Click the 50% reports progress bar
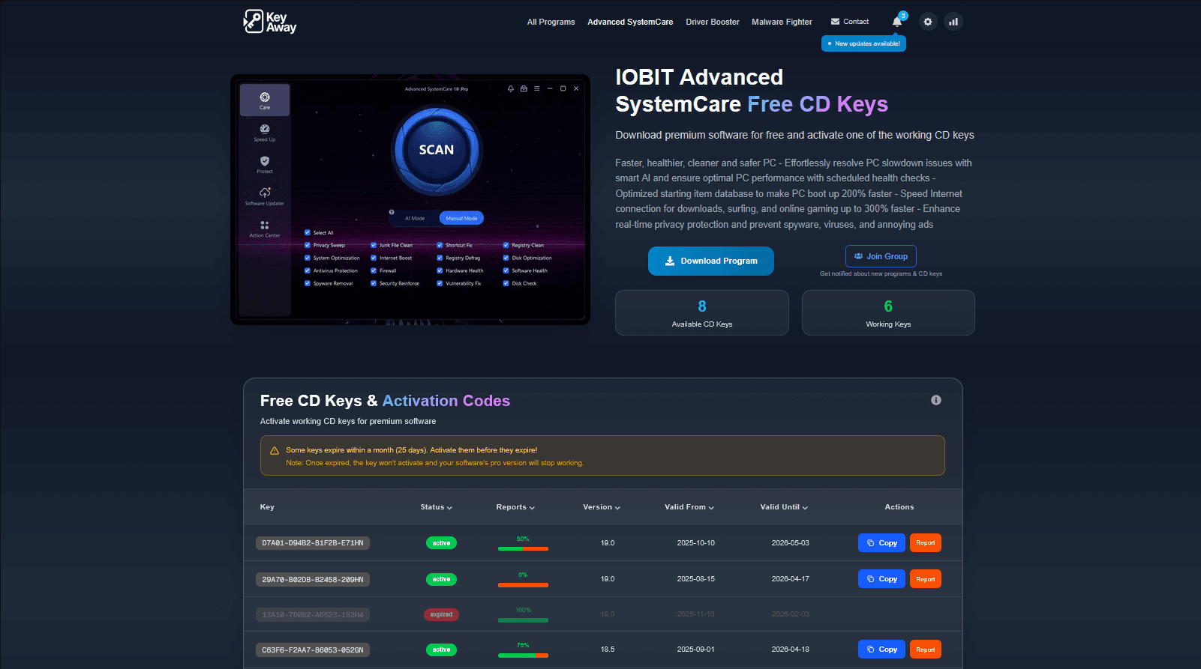 [523, 548]
